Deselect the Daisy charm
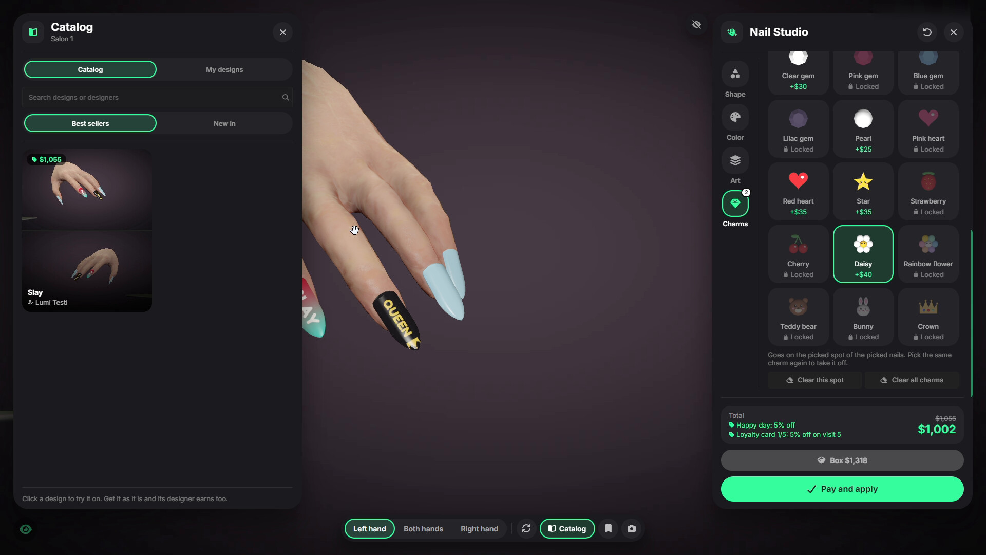This screenshot has width=986, height=555. click(863, 254)
